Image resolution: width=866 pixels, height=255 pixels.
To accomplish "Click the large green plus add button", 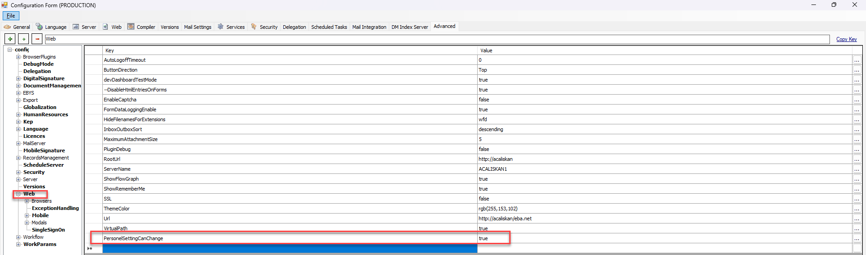I will pyautogui.click(x=10, y=39).
